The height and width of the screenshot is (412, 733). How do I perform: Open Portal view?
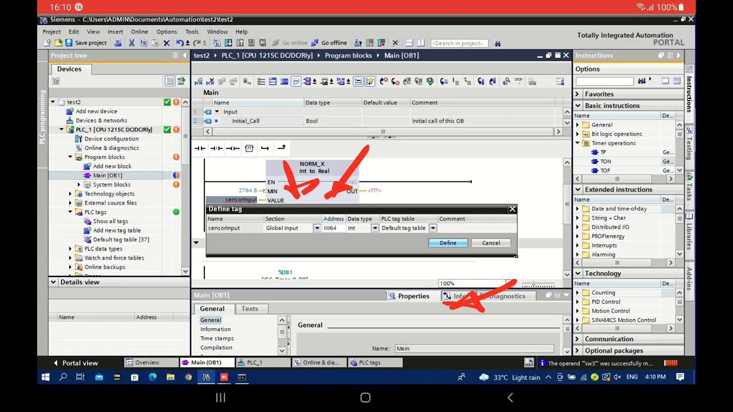[75, 363]
